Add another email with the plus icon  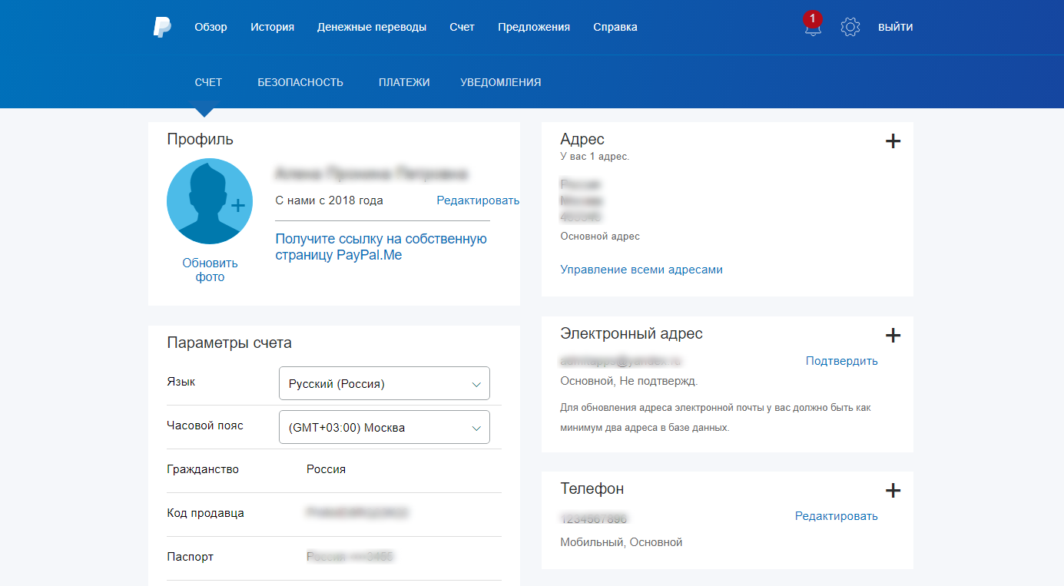(893, 336)
